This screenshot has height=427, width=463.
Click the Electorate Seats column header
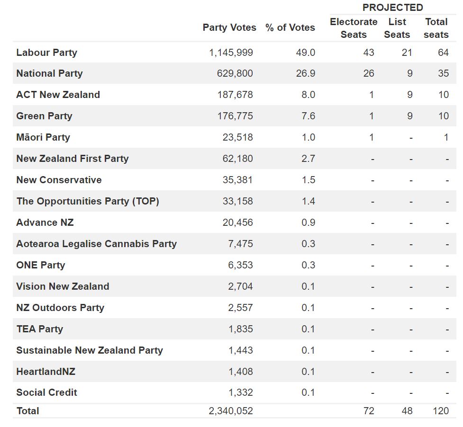354,28
